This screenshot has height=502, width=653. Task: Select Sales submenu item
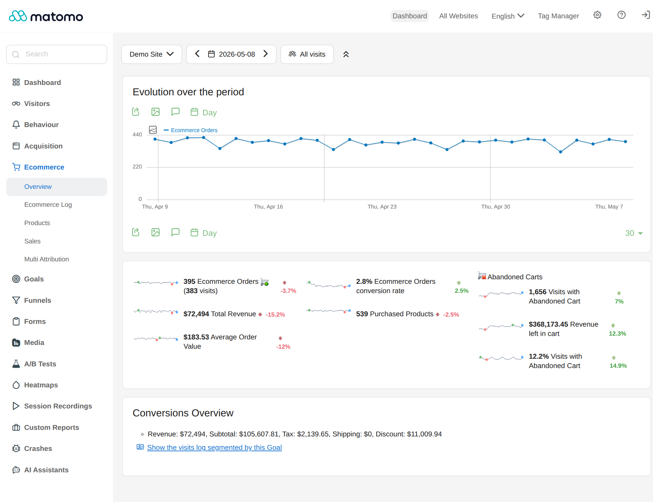pos(32,241)
